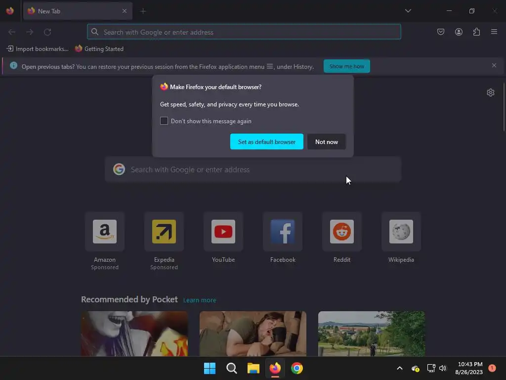Click Import bookmarks in bookmarks toolbar
The image size is (506, 380).
[38, 49]
